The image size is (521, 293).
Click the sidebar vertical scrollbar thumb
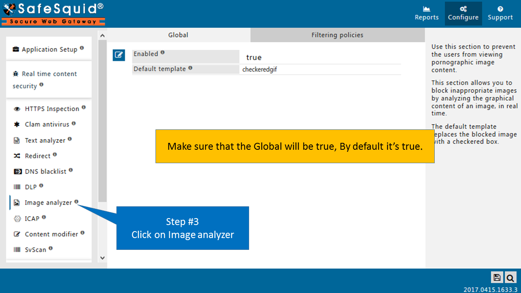102,121
